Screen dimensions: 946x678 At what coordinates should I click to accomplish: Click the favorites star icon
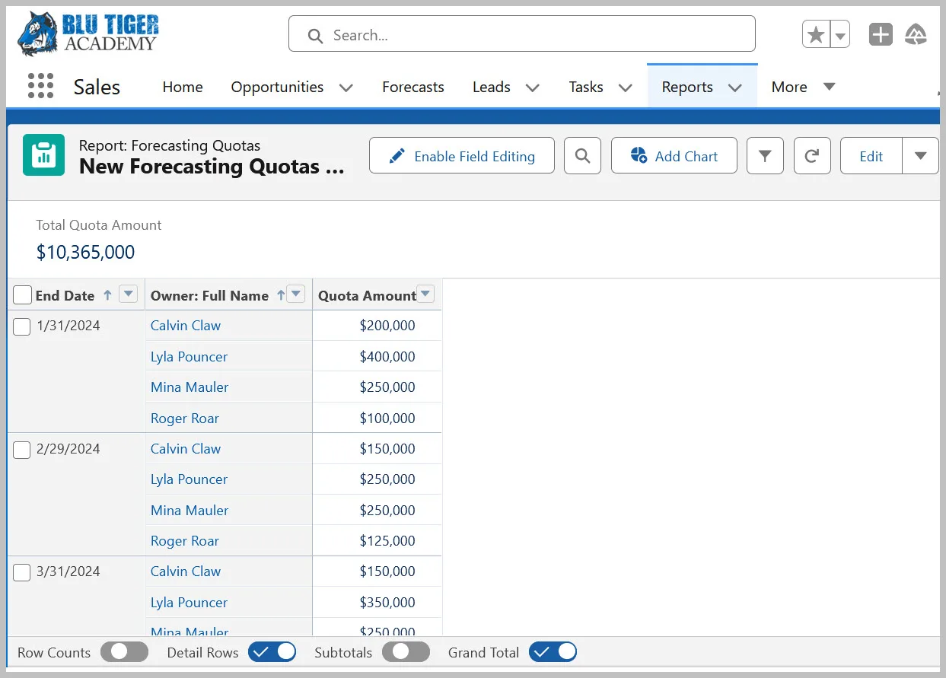816,35
